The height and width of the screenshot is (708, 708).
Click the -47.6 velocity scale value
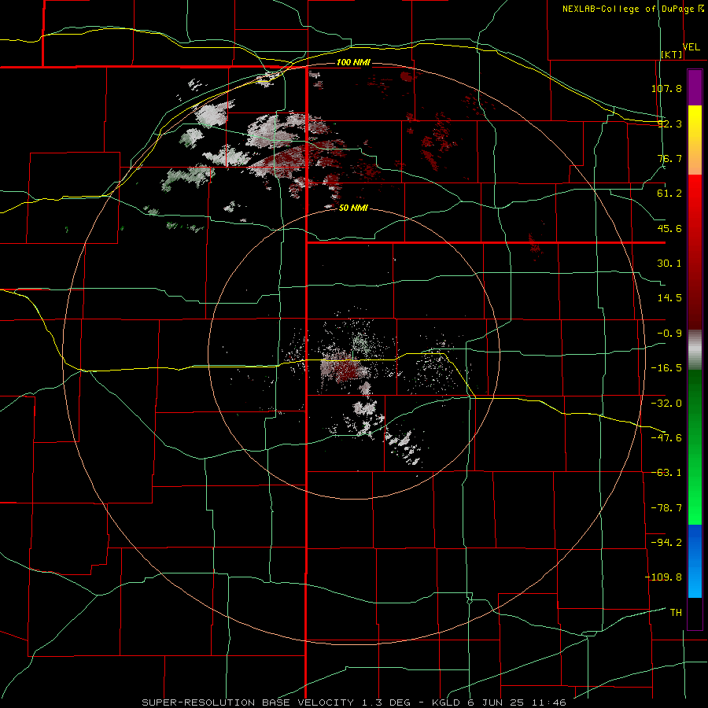666,438
